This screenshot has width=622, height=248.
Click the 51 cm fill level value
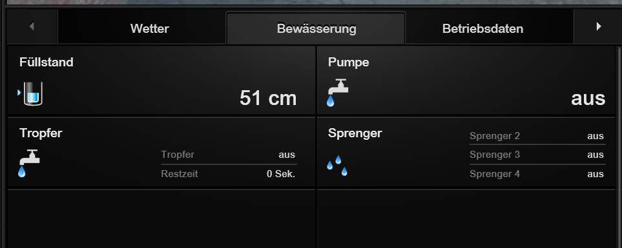click(268, 98)
